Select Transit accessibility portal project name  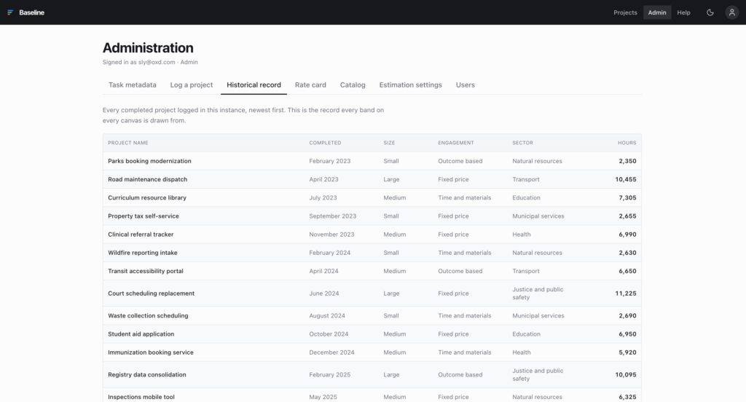[x=146, y=271]
